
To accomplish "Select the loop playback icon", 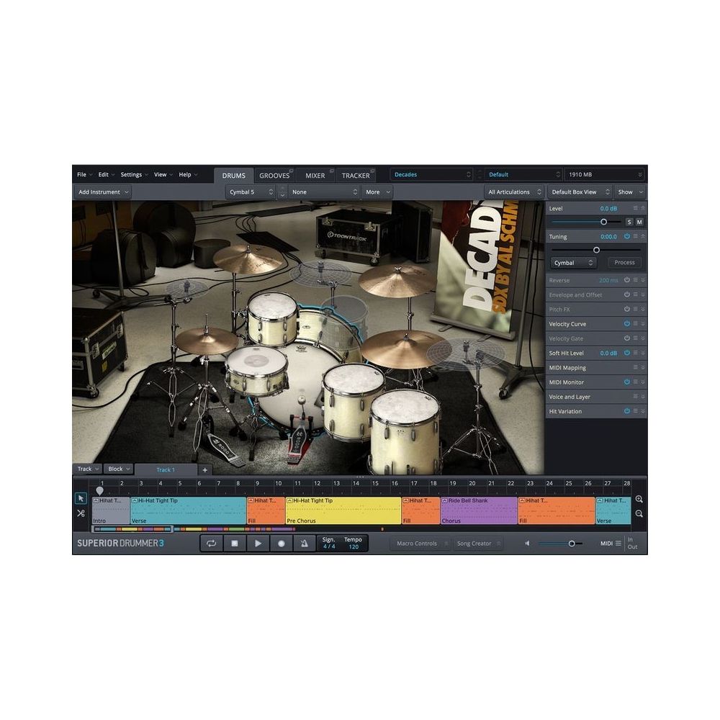I will click(211, 544).
